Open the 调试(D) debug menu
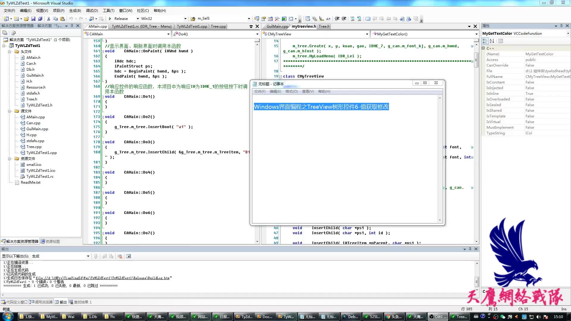571x321 pixels. [92, 11]
